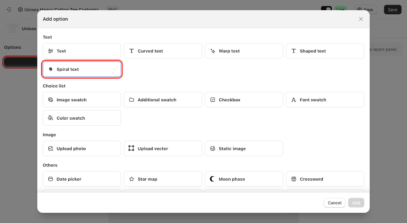The height and width of the screenshot is (223, 407).
Task: Click the Shaped text T icon
Action: coord(293,51)
